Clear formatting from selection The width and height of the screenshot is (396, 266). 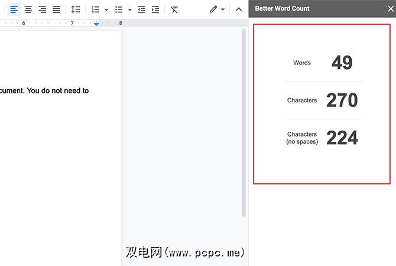tap(174, 9)
